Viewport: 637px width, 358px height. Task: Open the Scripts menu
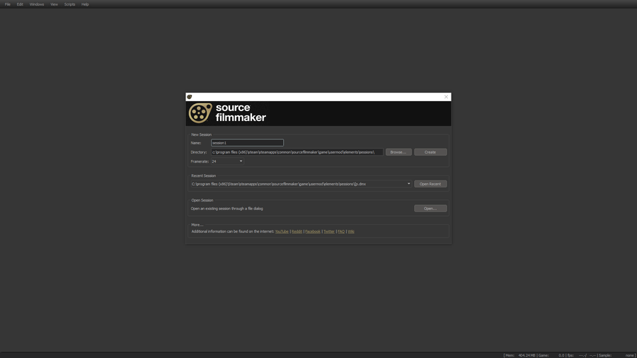click(69, 4)
